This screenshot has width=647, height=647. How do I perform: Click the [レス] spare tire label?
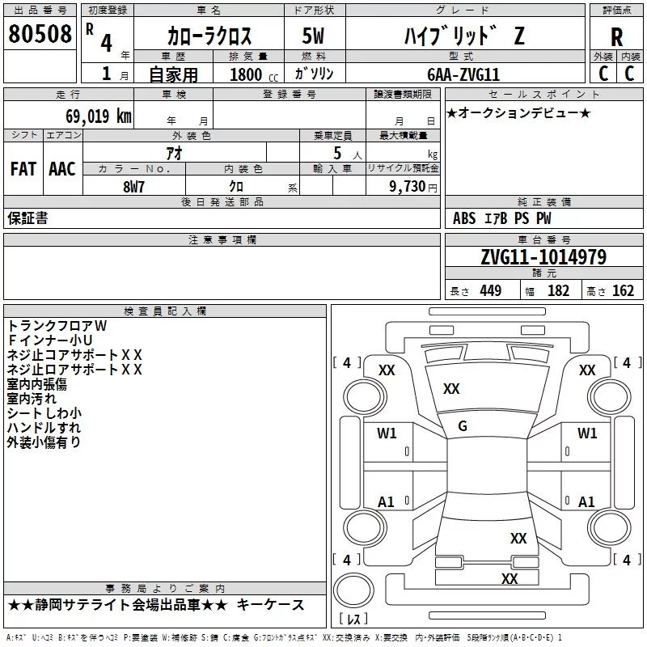coord(353,619)
